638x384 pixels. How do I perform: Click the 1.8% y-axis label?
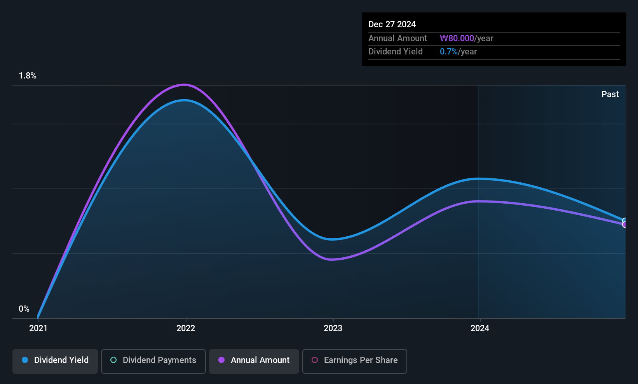[x=28, y=76]
